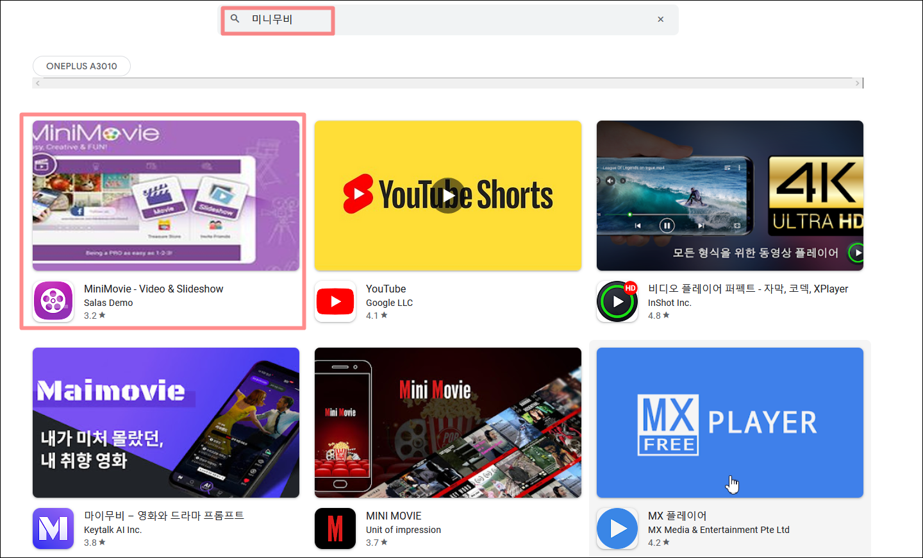Clear the search field with X
The height and width of the screenshot is (558, 923).
pos(660,19)
